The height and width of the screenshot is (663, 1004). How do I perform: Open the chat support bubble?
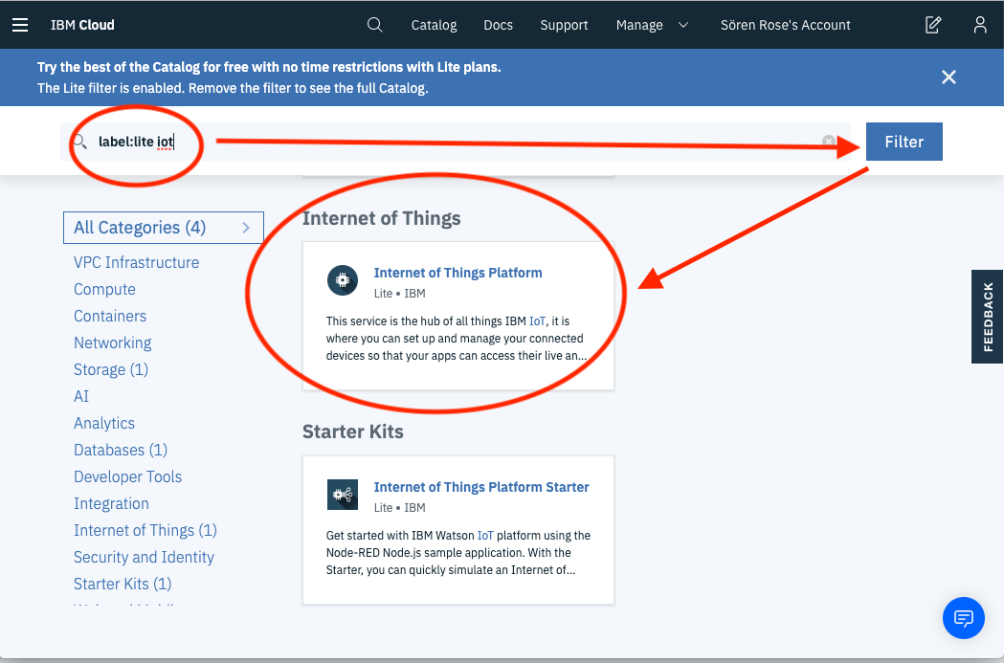pos(964,618)
